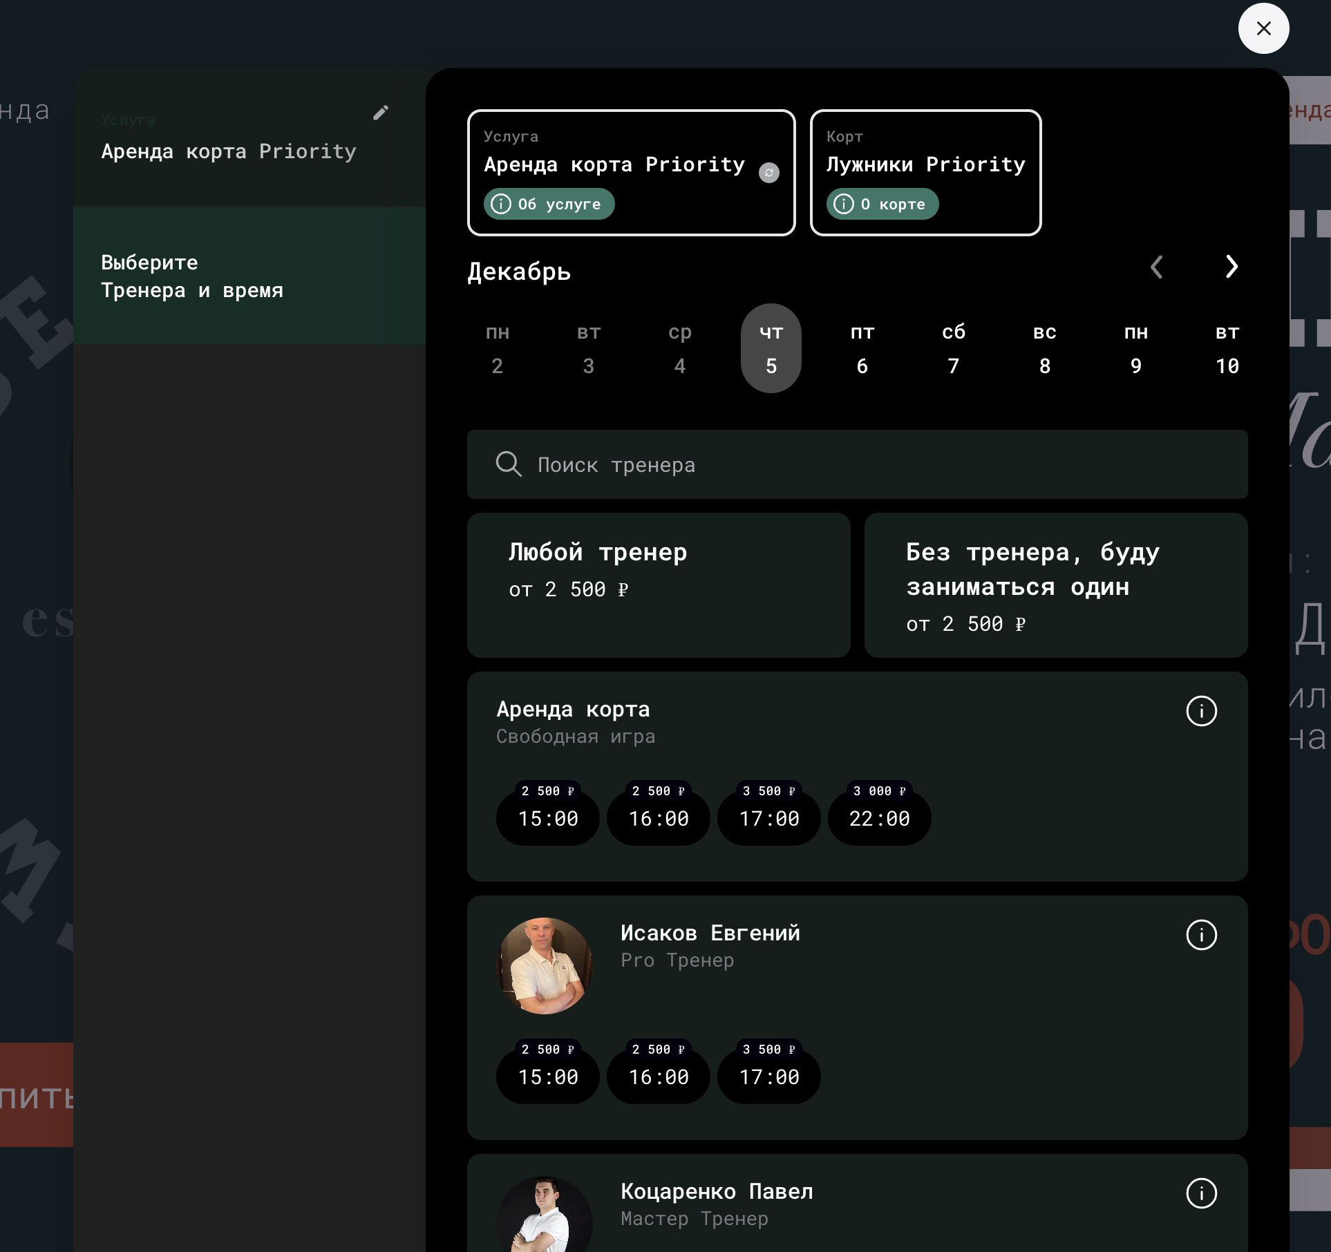Click the pencil edit icon beside Услуга
Screen dimensions: 1331x1252
coord(381,113)
